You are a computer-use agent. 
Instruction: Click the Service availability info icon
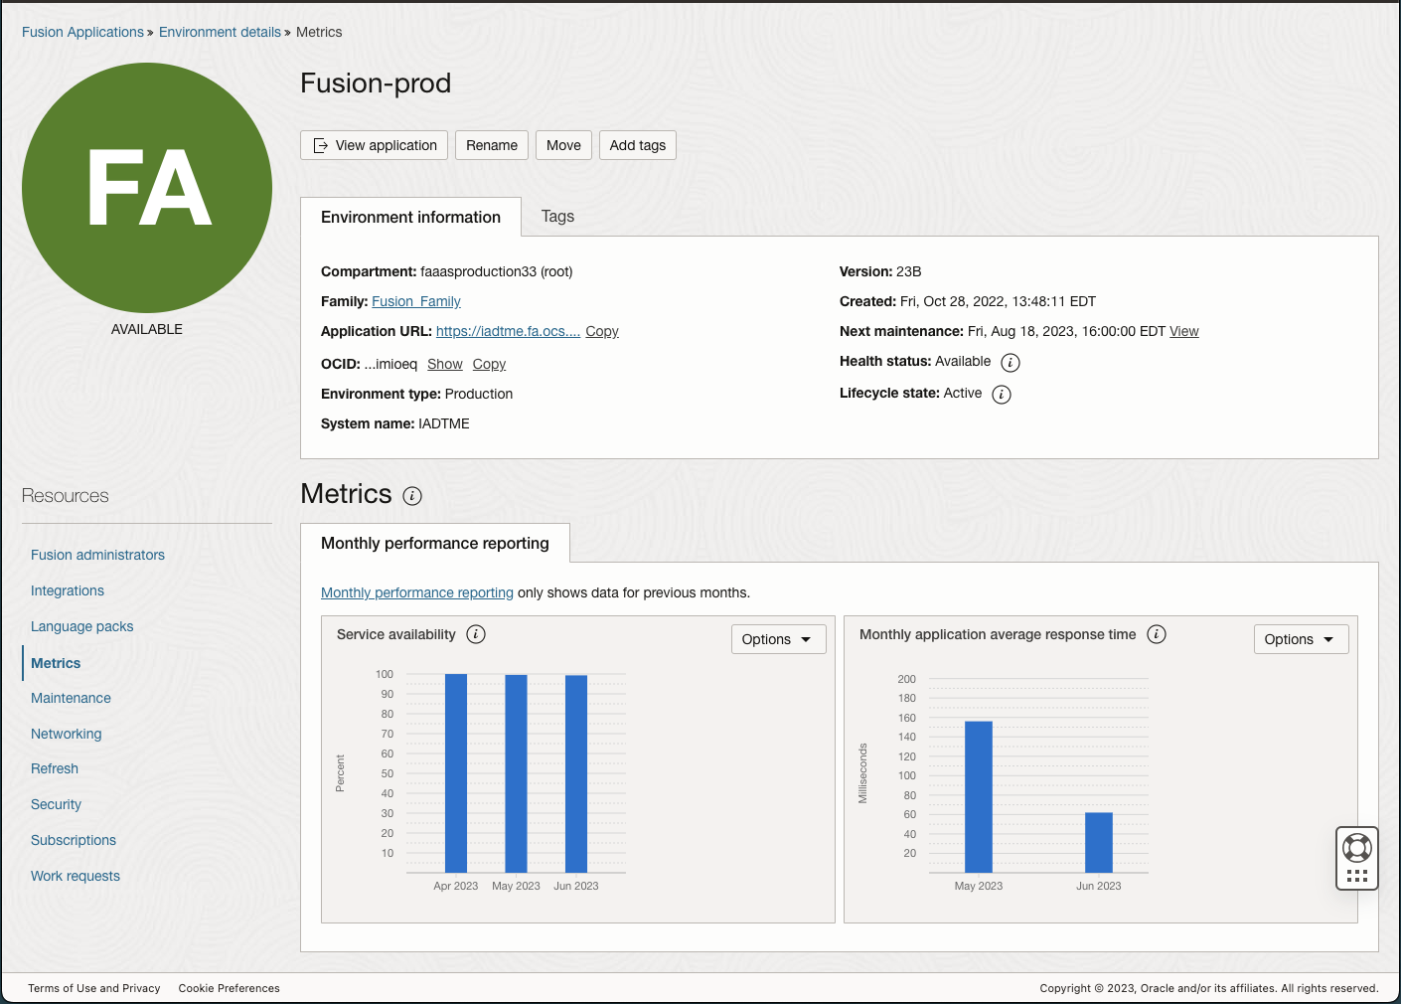point(475,633)
